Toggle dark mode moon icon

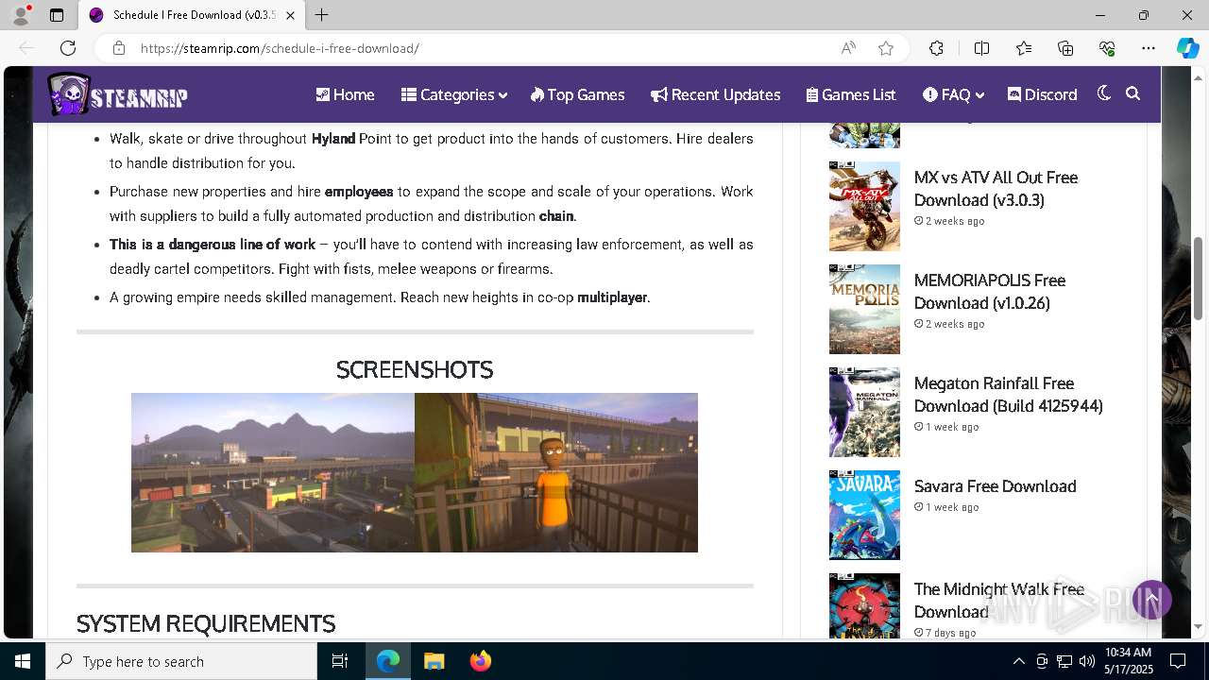tap(1103, 93)
